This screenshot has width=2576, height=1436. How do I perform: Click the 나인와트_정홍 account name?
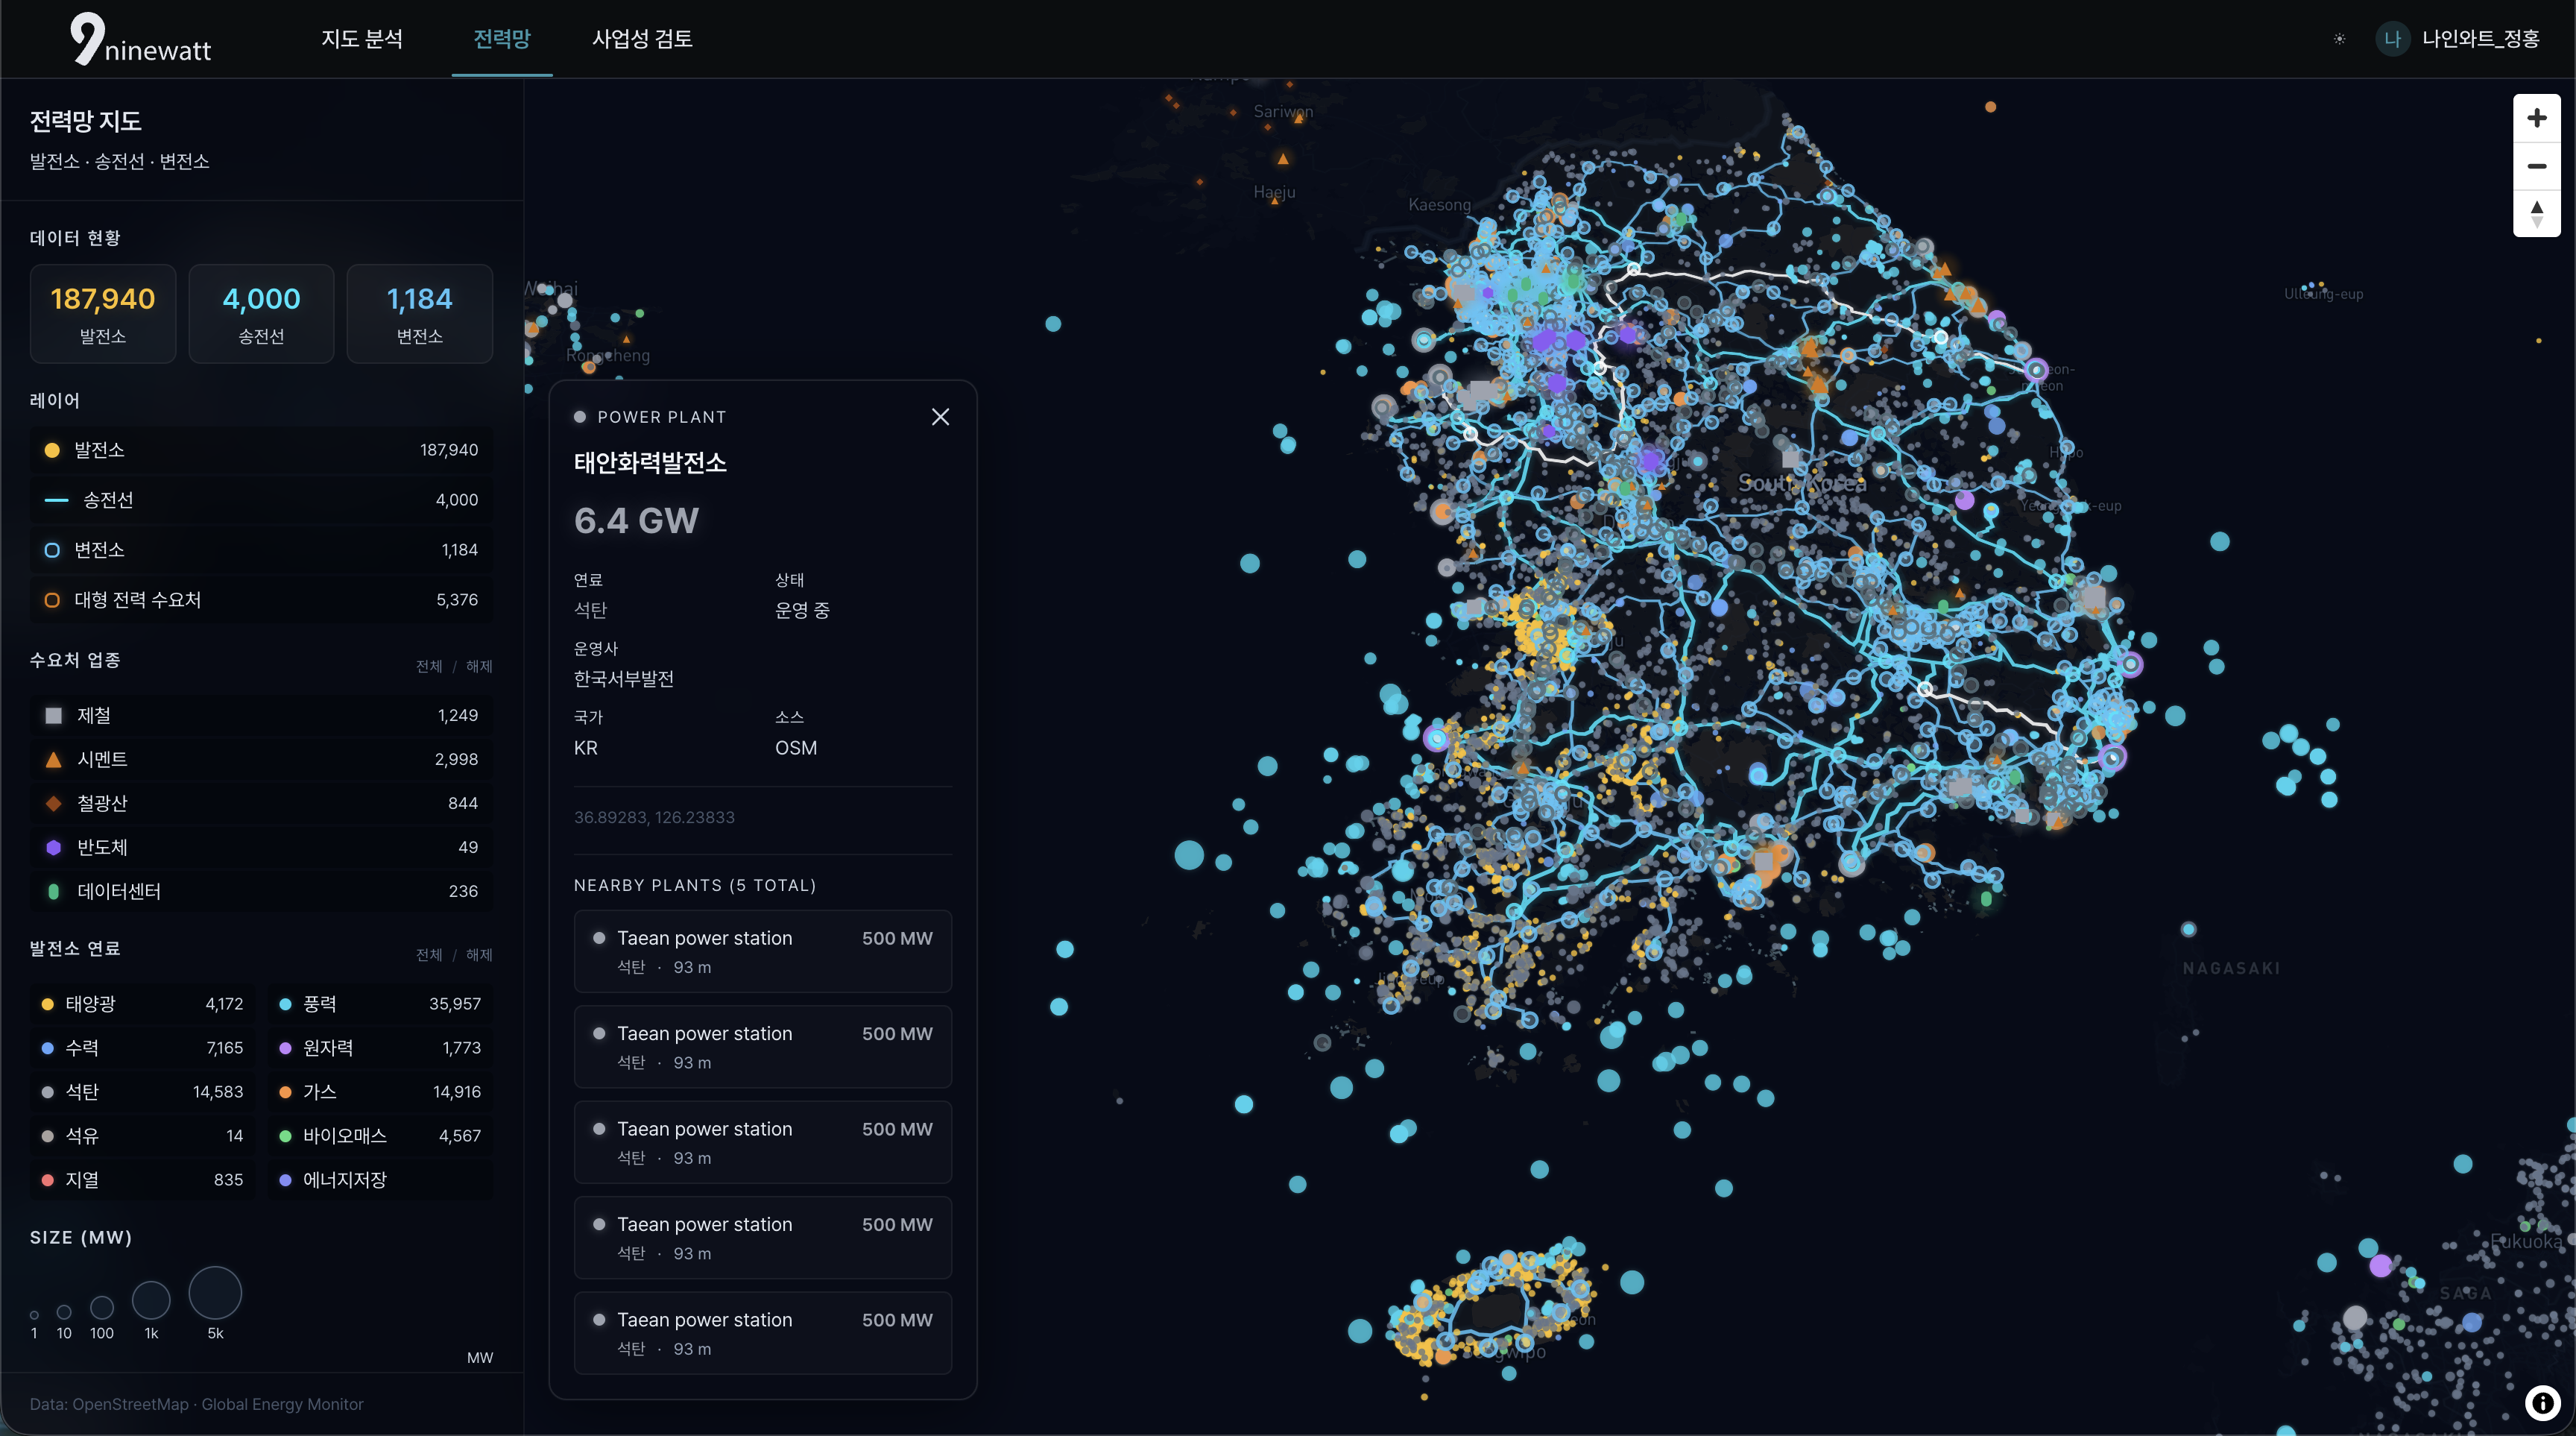[2480, 39]
